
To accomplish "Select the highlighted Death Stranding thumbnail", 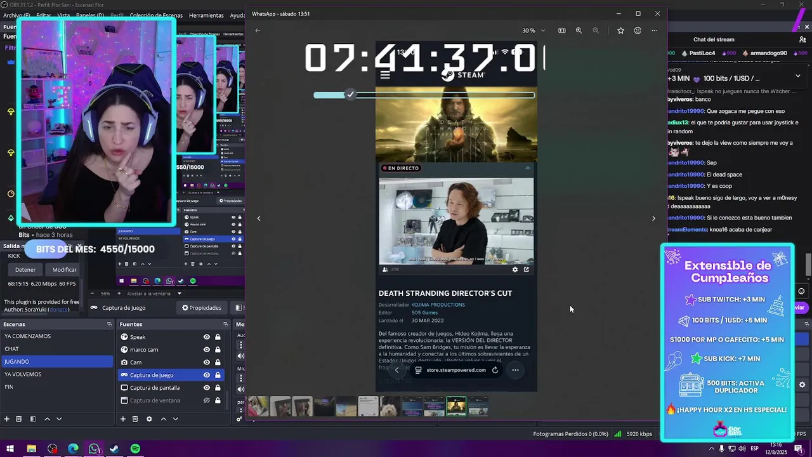I will 456,406.
